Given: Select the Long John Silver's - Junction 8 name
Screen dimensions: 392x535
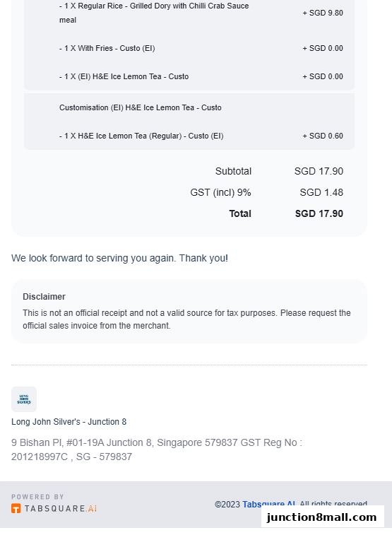Looking at the screenshot, I should (x=69, y=422).
